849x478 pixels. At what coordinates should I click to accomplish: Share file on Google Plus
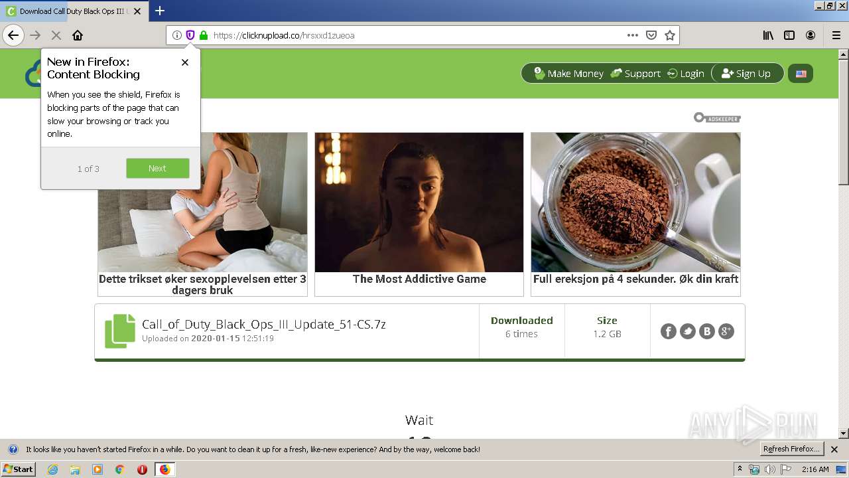(726, 331)
